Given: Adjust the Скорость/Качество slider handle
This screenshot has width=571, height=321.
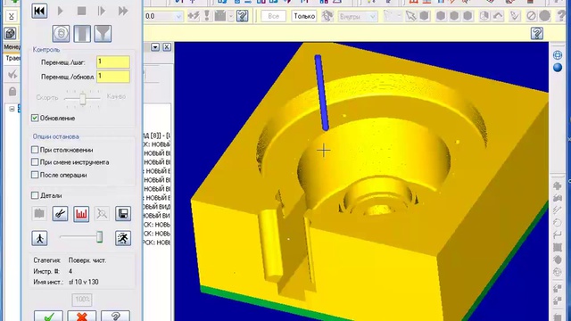Looking at the screenshot, I should click(83, 99).
